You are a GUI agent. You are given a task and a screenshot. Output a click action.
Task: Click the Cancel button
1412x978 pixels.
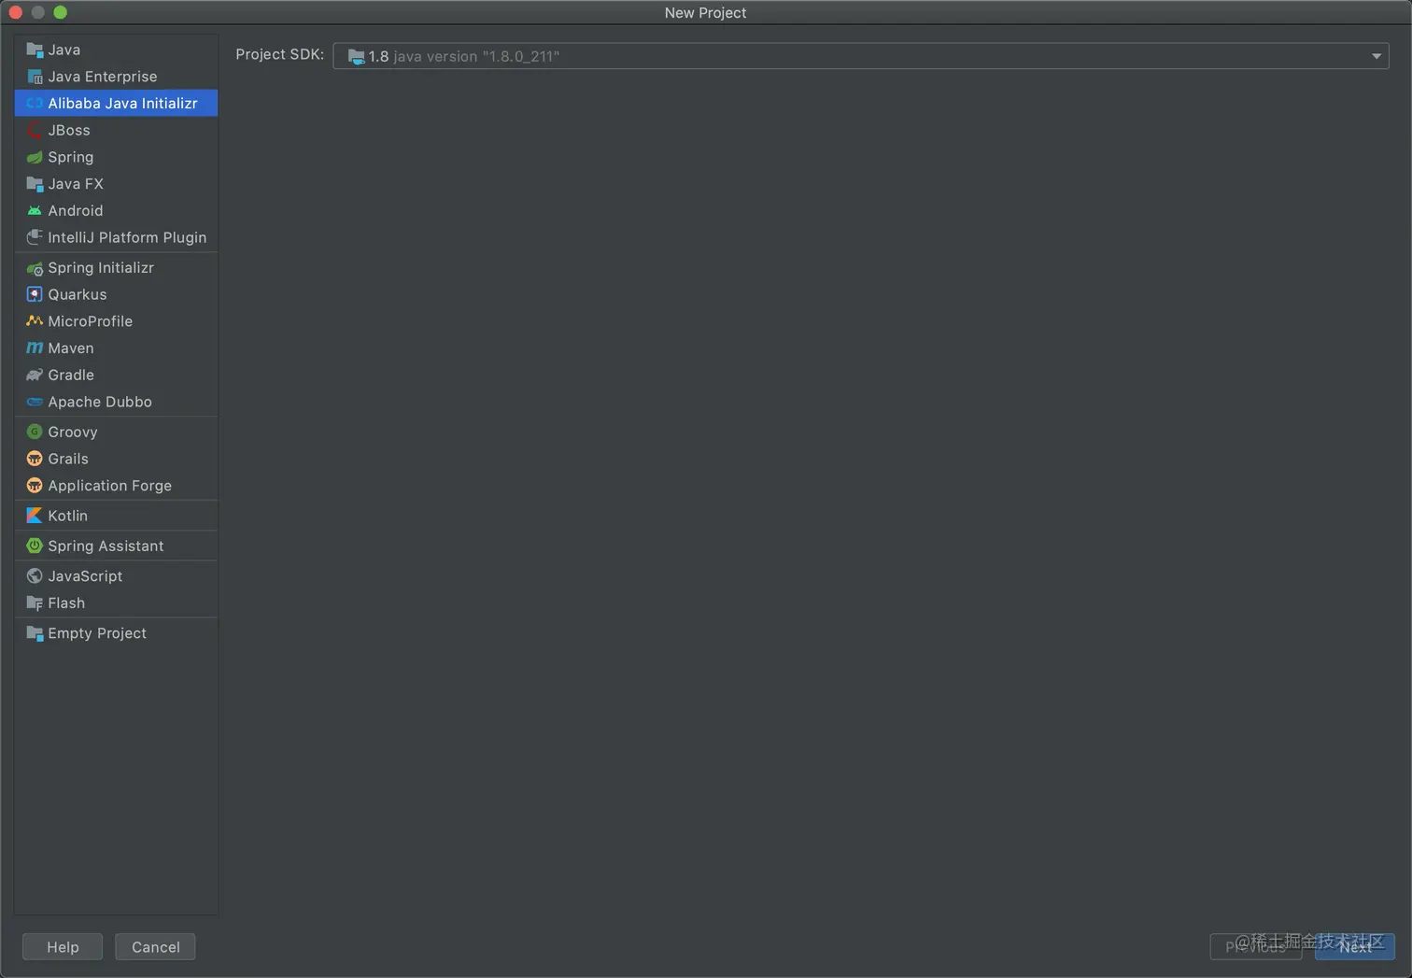click(155, 947)
